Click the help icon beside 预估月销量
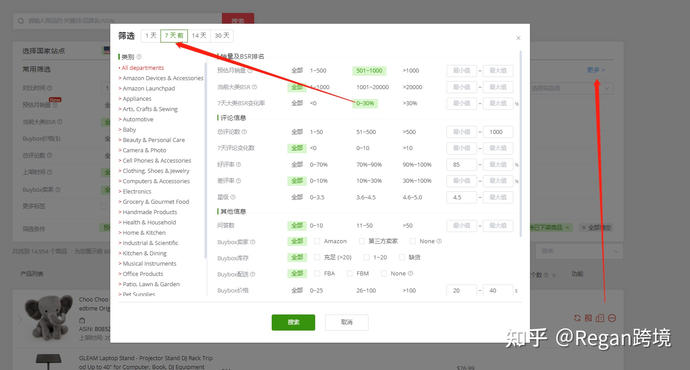Screen dimensions: 690x370 [250, 70]
